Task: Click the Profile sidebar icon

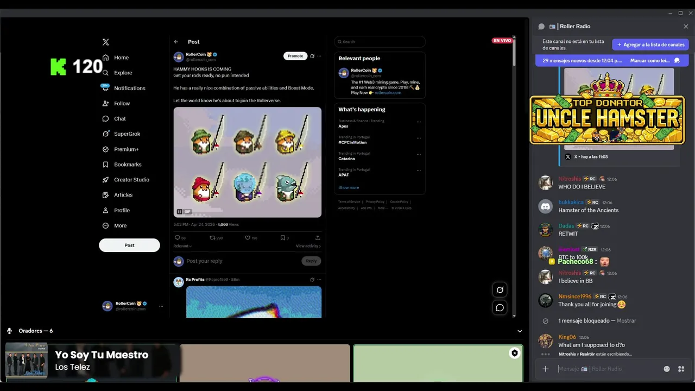Action: pyautogui.click(x=106, y=210)
